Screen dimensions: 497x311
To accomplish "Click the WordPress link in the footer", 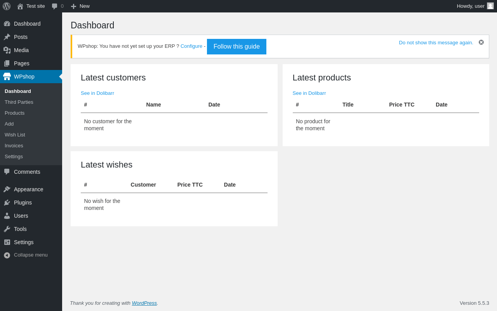I will [x=144, y=303].
